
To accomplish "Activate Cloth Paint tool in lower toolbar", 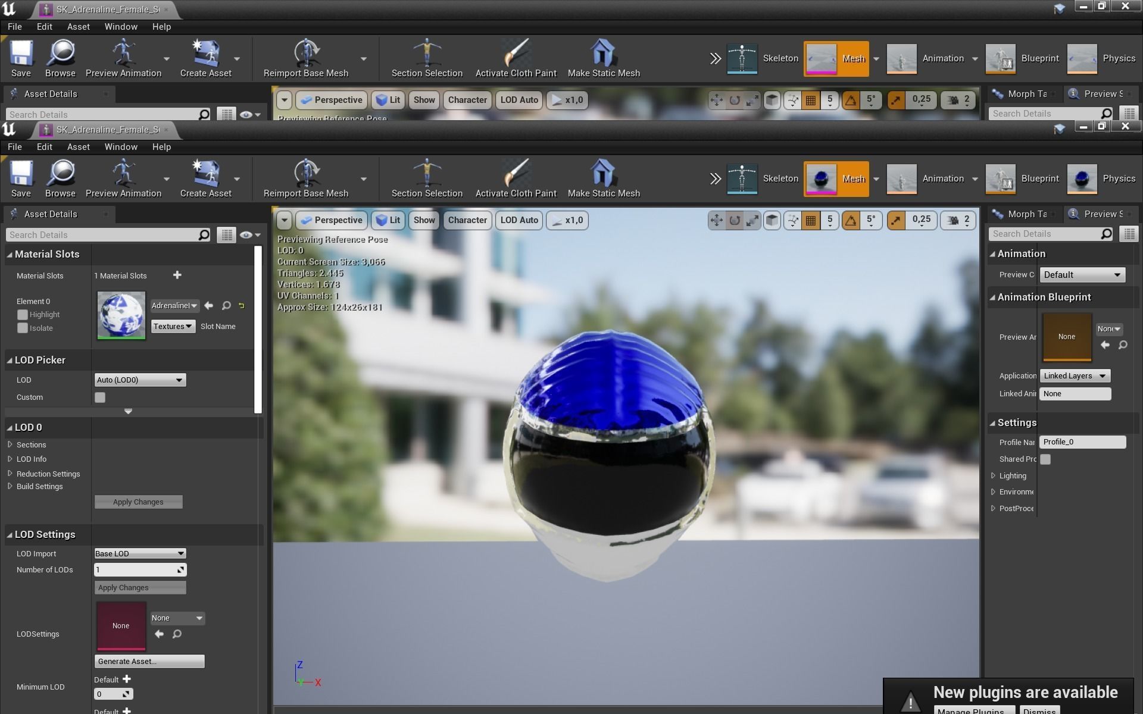I will (516, 174).
